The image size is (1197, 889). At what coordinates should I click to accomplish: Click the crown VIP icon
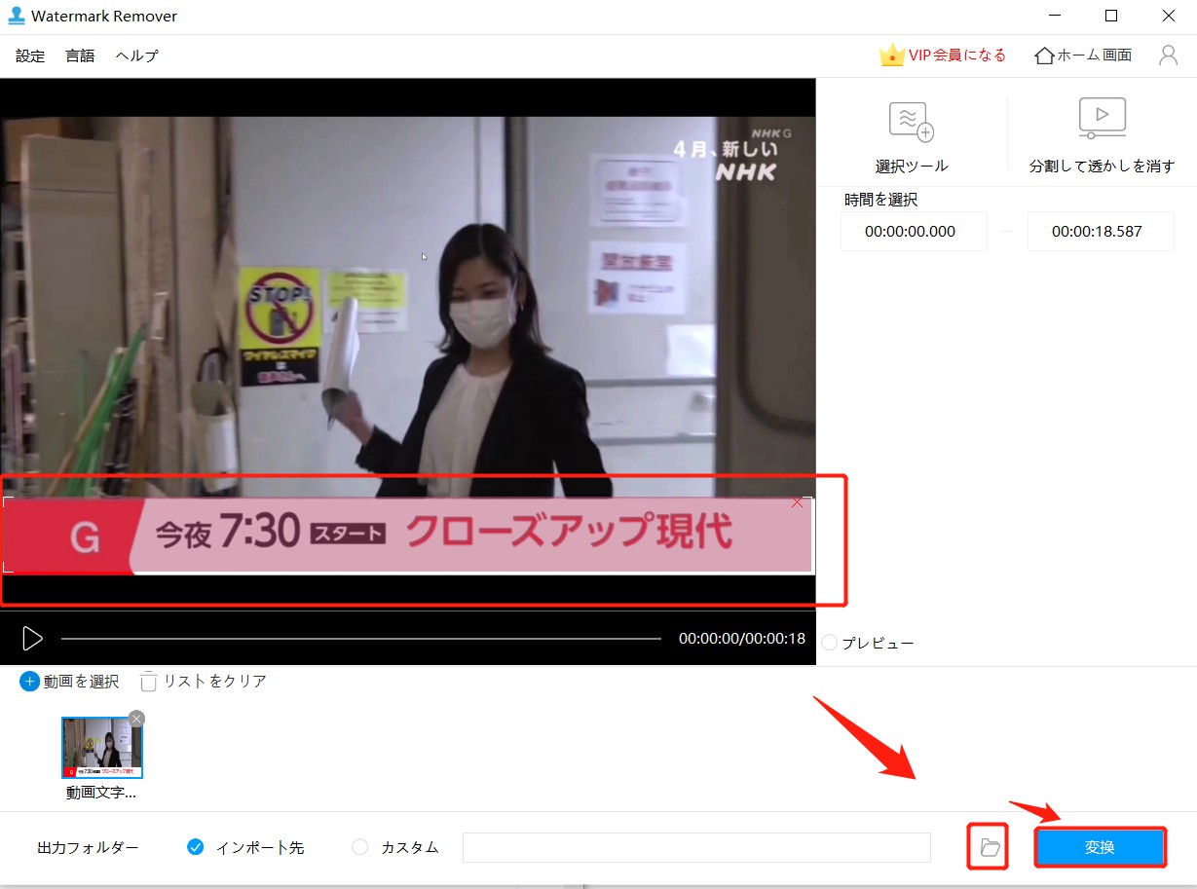click(891, 55)
